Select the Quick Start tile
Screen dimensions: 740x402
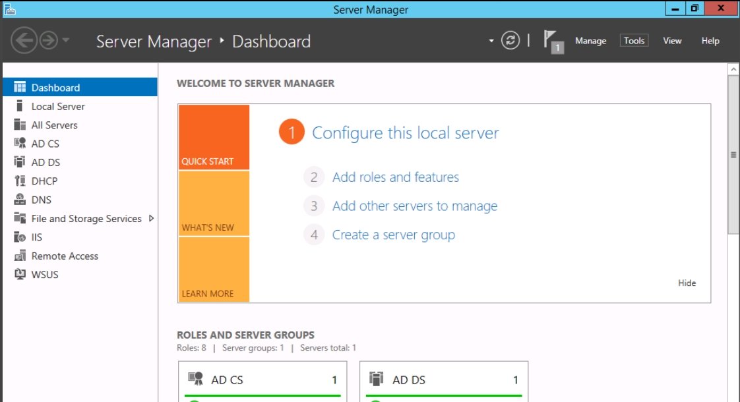pyautogui.click(x=214, y=137)
